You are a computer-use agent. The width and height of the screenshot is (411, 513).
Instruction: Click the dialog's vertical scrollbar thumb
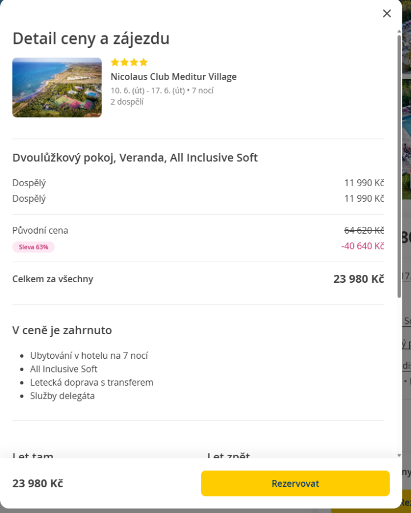[x=399, y=166]
